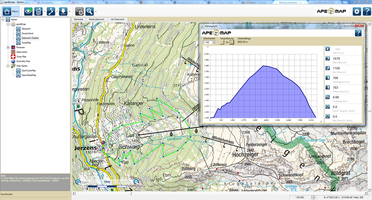
Task: Click help icon in Höhenprofil window
Action: [358, 33]
